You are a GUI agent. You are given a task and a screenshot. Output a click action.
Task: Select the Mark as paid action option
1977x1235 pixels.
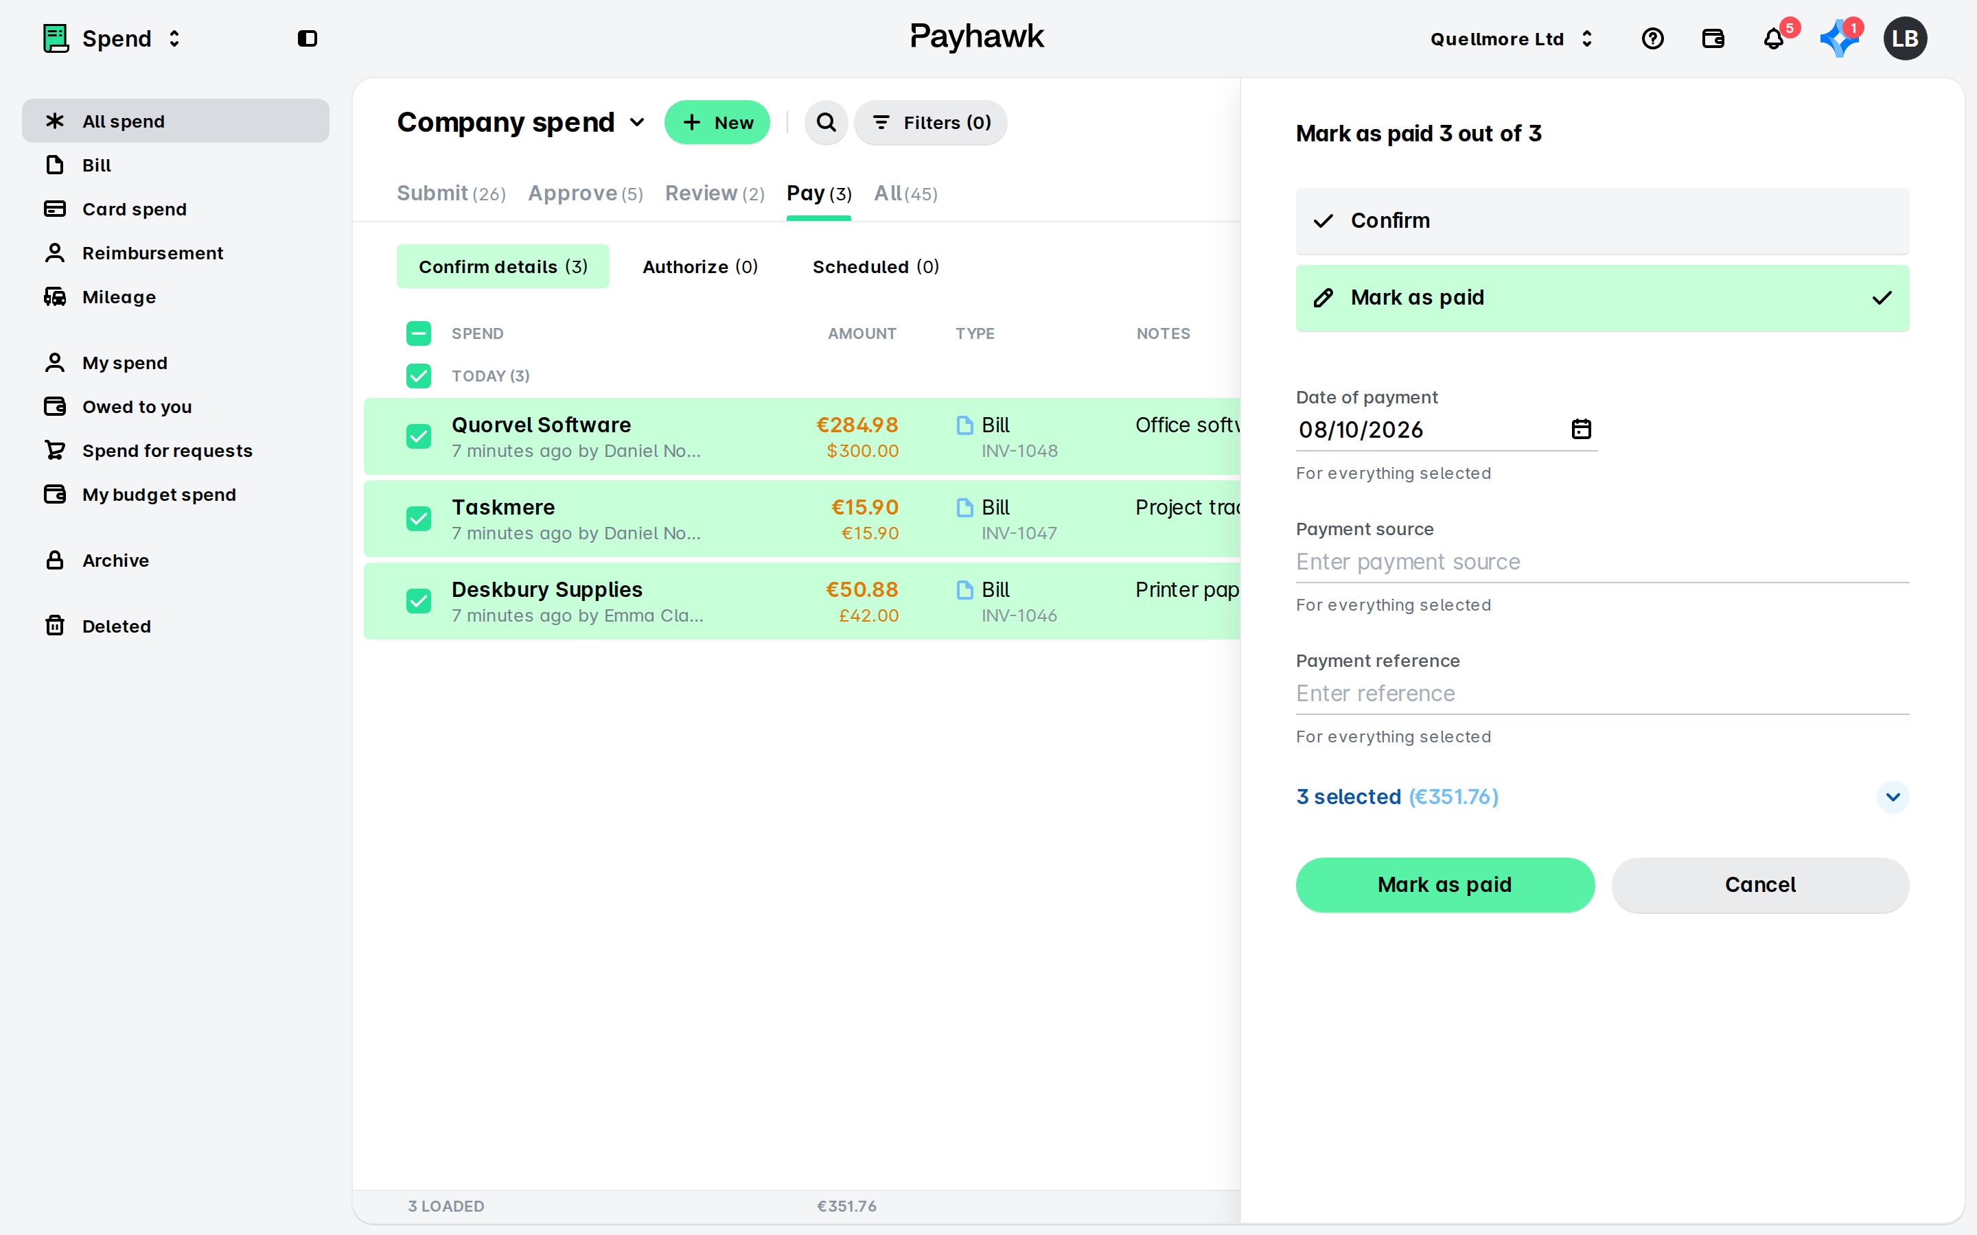(1602, 298)
